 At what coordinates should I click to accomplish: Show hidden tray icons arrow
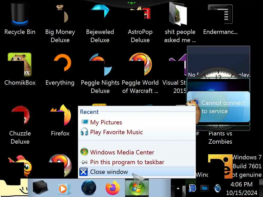click(178, 188)
